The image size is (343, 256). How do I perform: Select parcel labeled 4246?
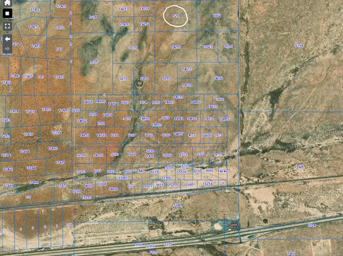[223, 171]
